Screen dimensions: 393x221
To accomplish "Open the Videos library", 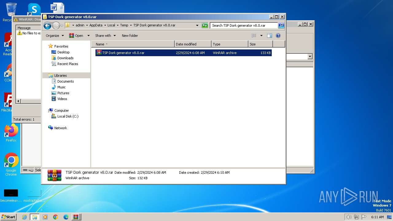I will [x=62, y=99].
